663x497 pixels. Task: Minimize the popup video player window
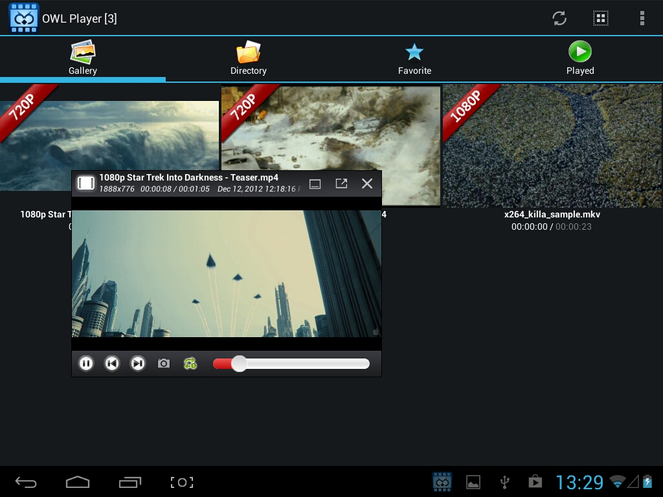point(315,184)
